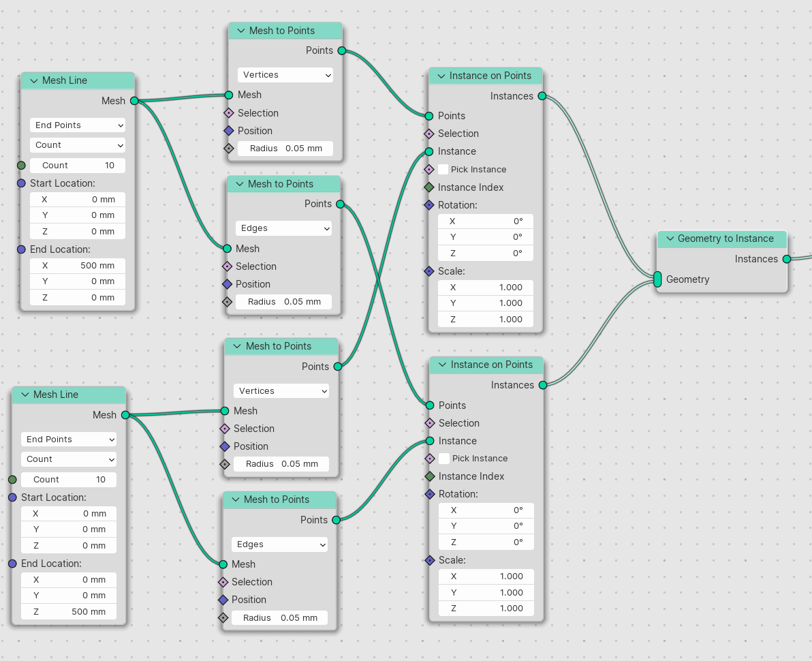Click Count 10 field on lower Mesh Line node
The width and height of the screenshot is (812, 661).
69,480
